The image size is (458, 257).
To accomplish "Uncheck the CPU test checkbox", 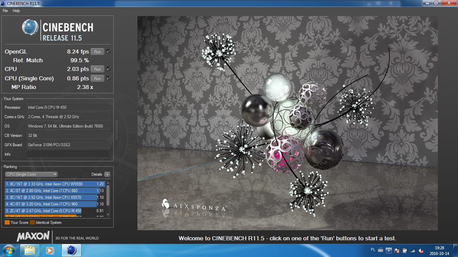I will pos(108,69).
